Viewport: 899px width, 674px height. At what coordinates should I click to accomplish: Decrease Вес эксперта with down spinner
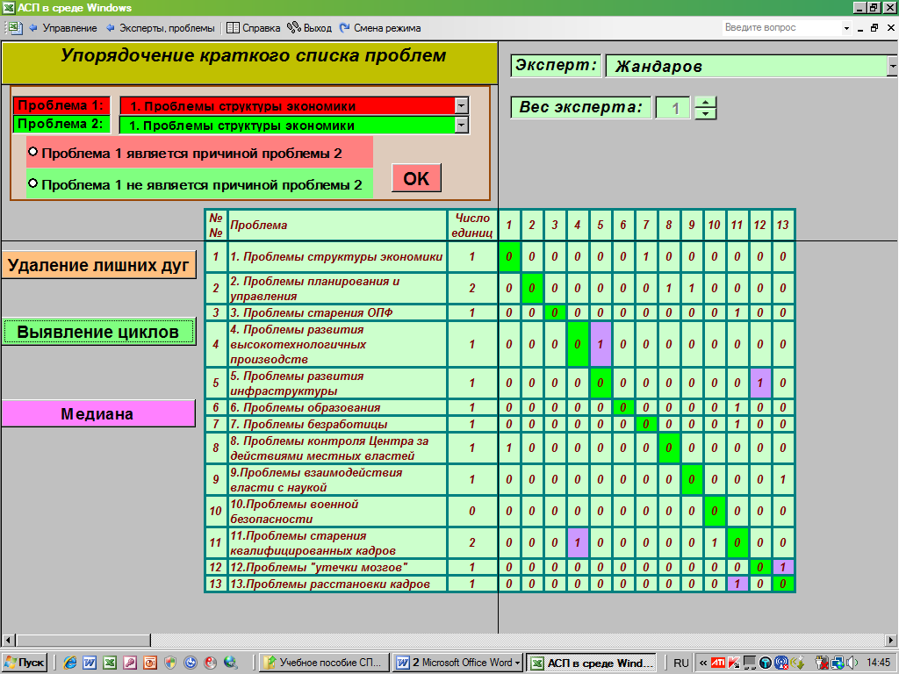705,113
